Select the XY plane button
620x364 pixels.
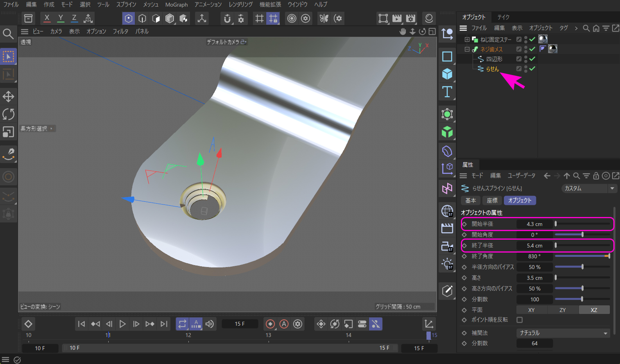531,310
